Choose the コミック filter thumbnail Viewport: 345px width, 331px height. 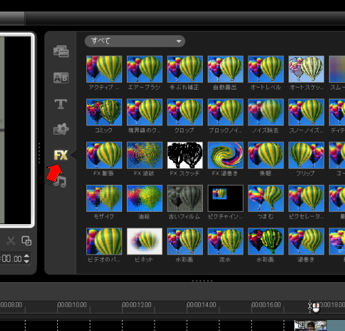pos(104,112)
